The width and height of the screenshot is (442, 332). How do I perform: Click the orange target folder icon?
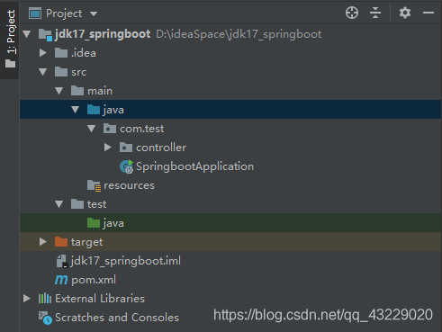(x=61, y=242)
